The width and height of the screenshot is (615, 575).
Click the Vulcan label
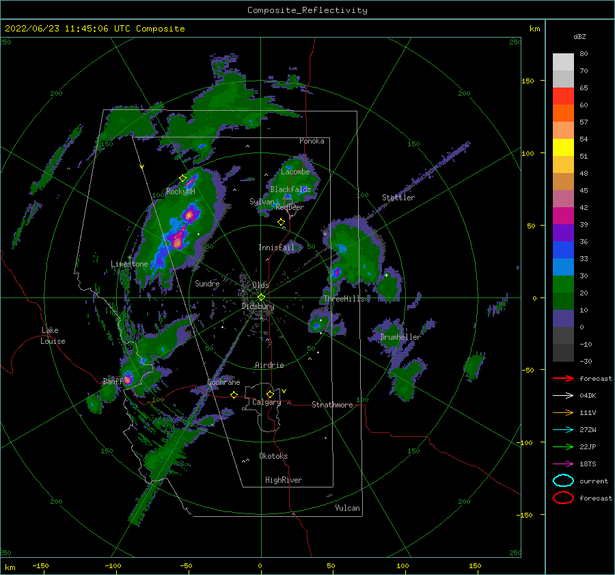(x=347, y=508)
